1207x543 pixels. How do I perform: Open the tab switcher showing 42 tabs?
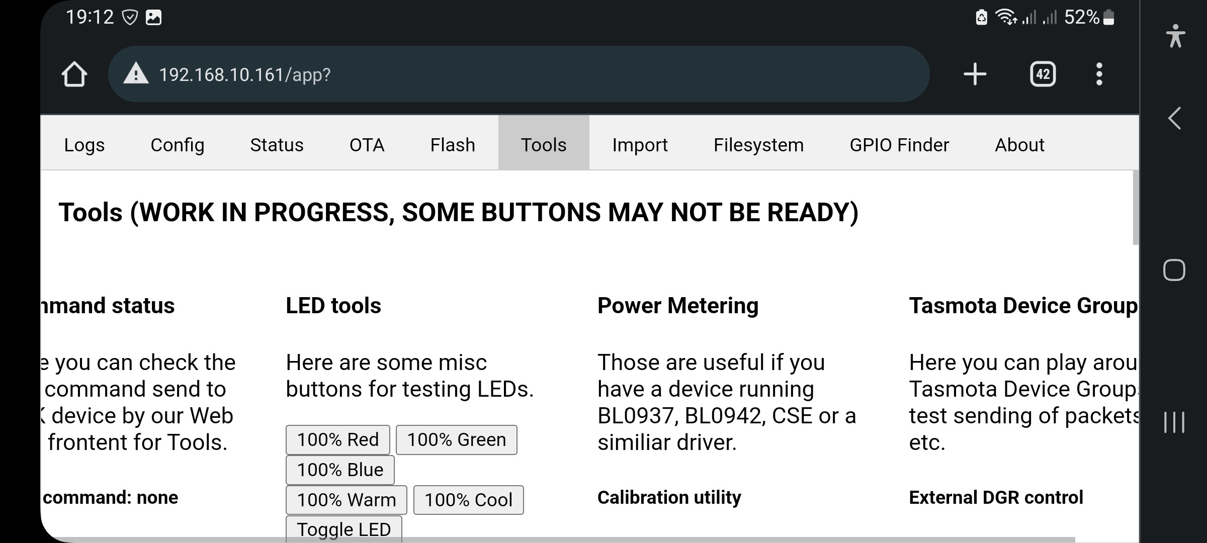[x=1043, y=74]
